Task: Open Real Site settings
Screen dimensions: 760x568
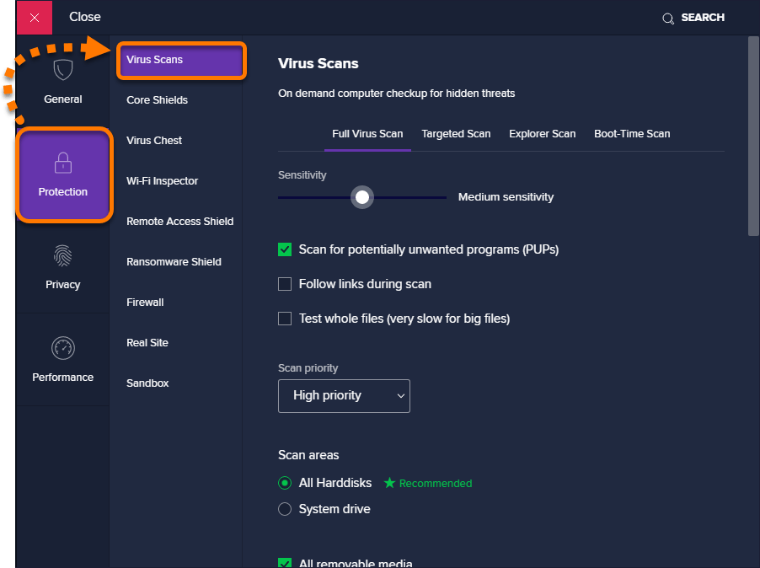Action: 147,343
